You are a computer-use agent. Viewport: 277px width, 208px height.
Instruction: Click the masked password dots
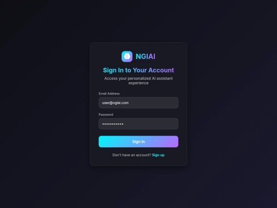tap(113, 124)
